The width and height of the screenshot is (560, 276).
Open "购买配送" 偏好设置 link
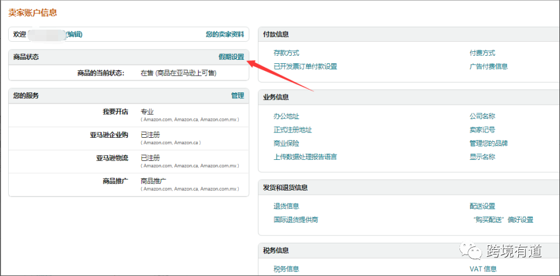pos(502,220)
